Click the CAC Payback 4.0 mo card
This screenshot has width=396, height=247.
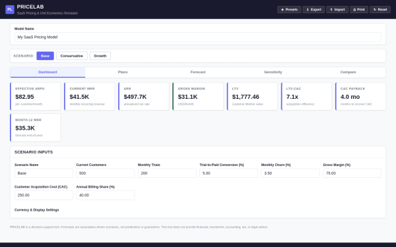tap(360, 96)
